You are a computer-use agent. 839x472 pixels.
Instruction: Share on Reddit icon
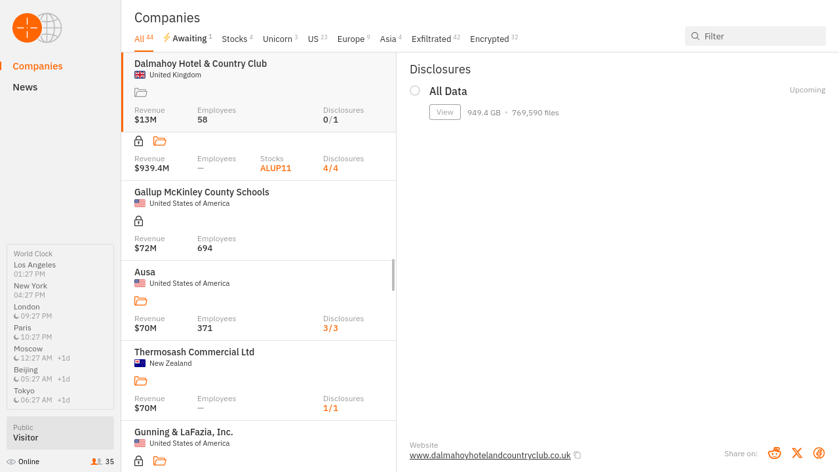click(x=774, y=453)
